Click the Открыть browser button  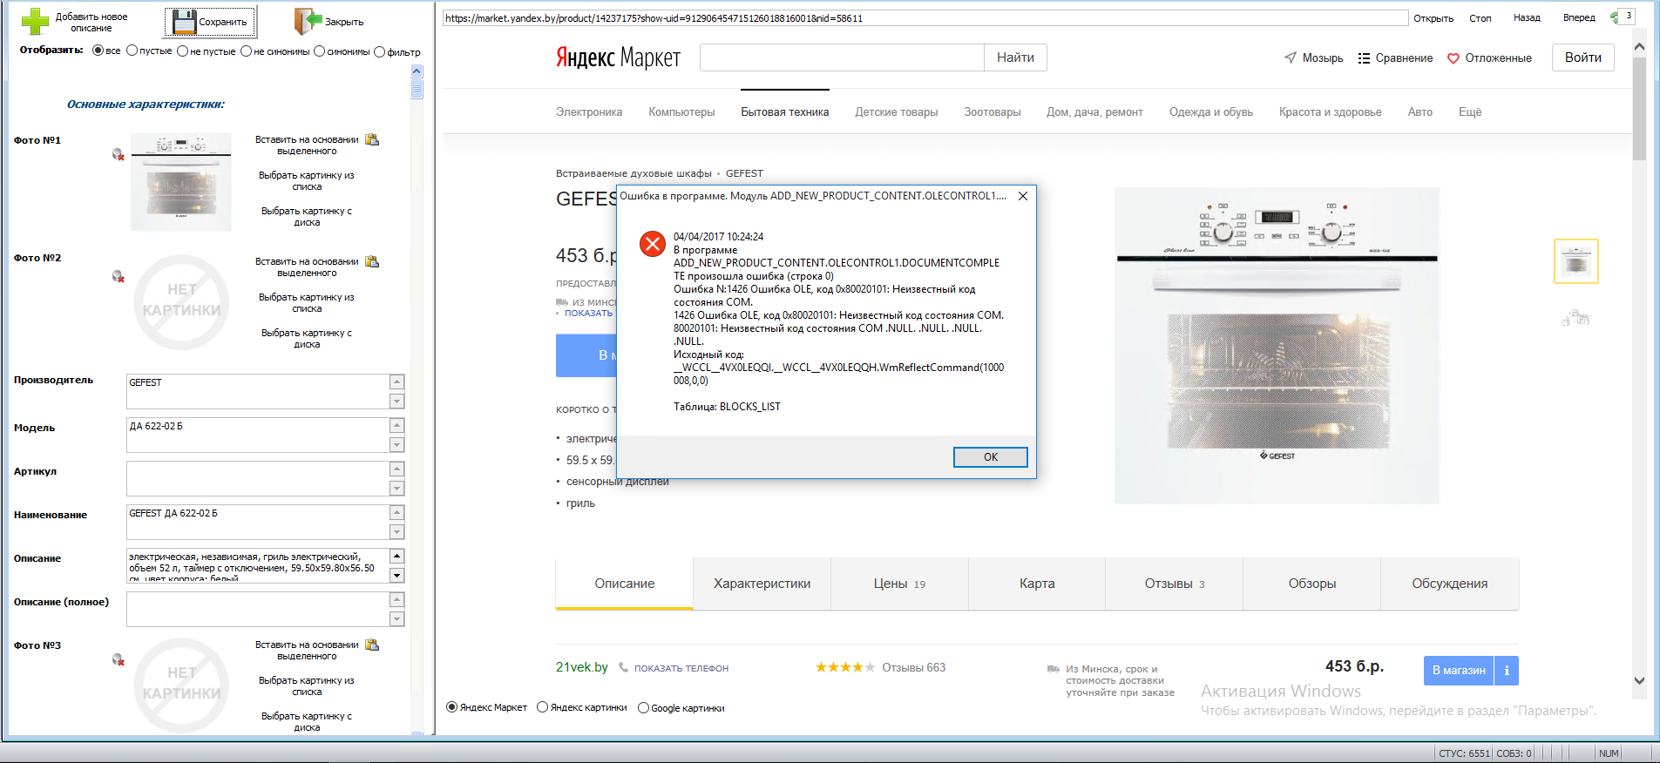1433,17
